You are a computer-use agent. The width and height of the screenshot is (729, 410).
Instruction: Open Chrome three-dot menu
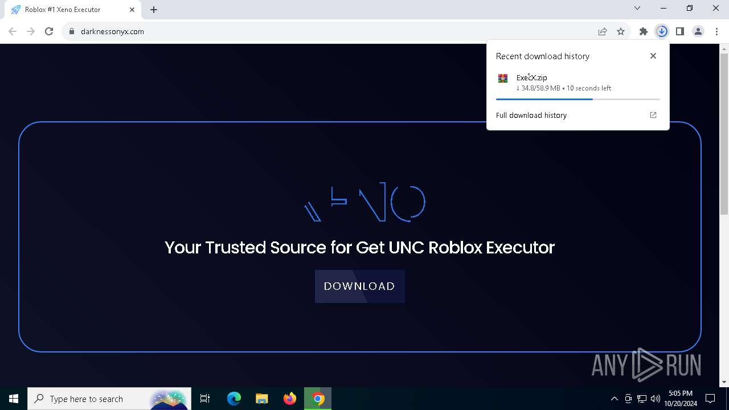tap(716, 31)
